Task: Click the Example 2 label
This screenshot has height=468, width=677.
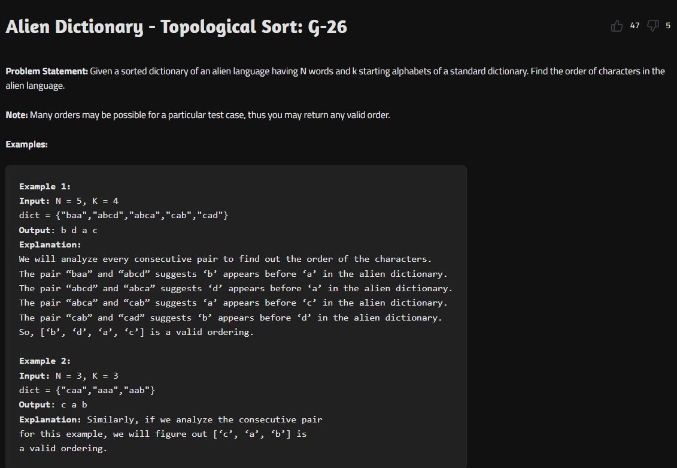Action: point(45,361)
